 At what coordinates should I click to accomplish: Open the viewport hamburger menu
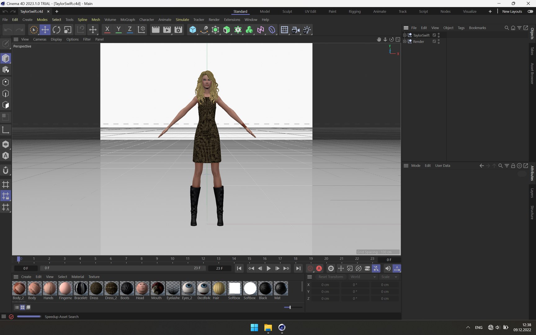[16, 39]
